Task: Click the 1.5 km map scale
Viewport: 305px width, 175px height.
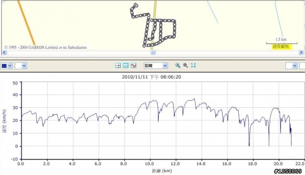Action: pyautogui.click(x=281, y=41)
